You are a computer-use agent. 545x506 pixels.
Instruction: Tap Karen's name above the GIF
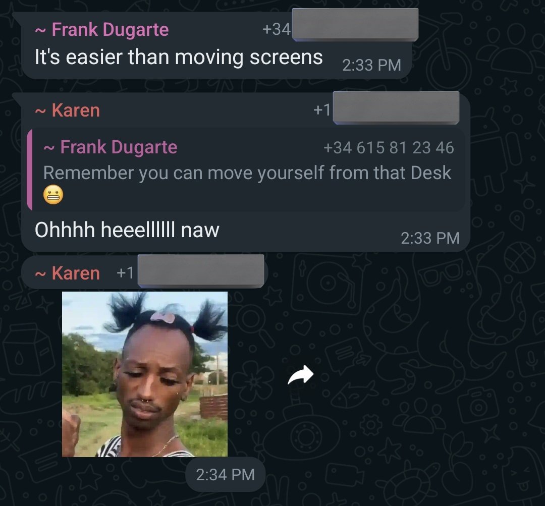pos(76,273)
